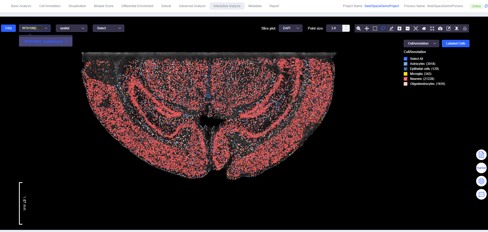488x232 pixels.
Task: Click the zoom out minus icon
Action: pyautogui.click(x=408, y=28)
